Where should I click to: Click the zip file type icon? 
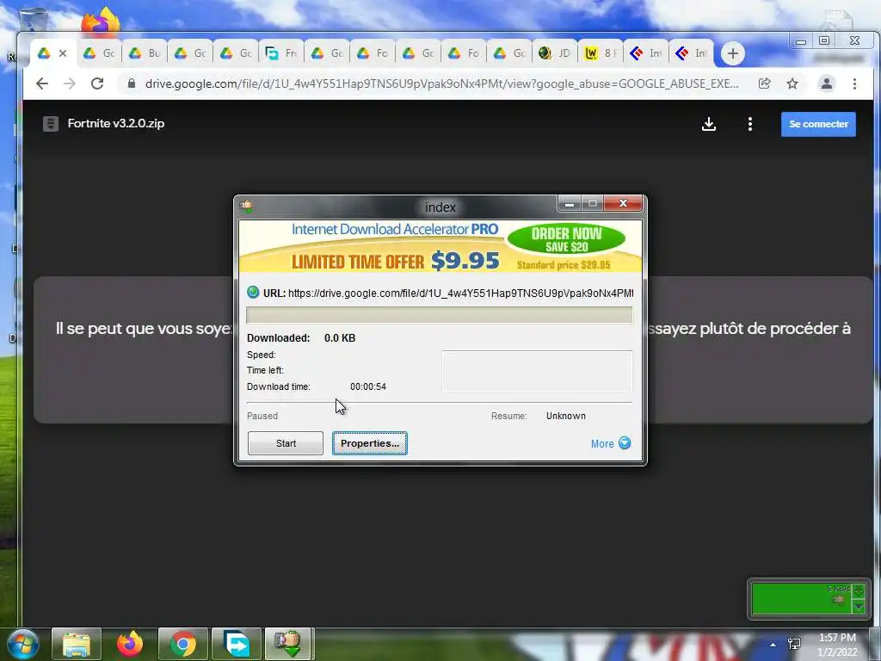51,124
